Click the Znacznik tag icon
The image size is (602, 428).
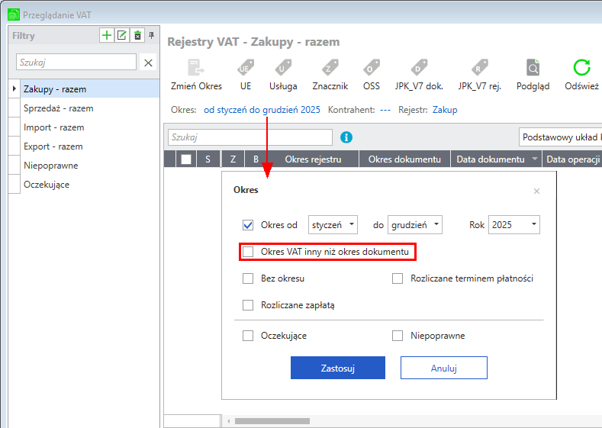click(x=331, y=69)
